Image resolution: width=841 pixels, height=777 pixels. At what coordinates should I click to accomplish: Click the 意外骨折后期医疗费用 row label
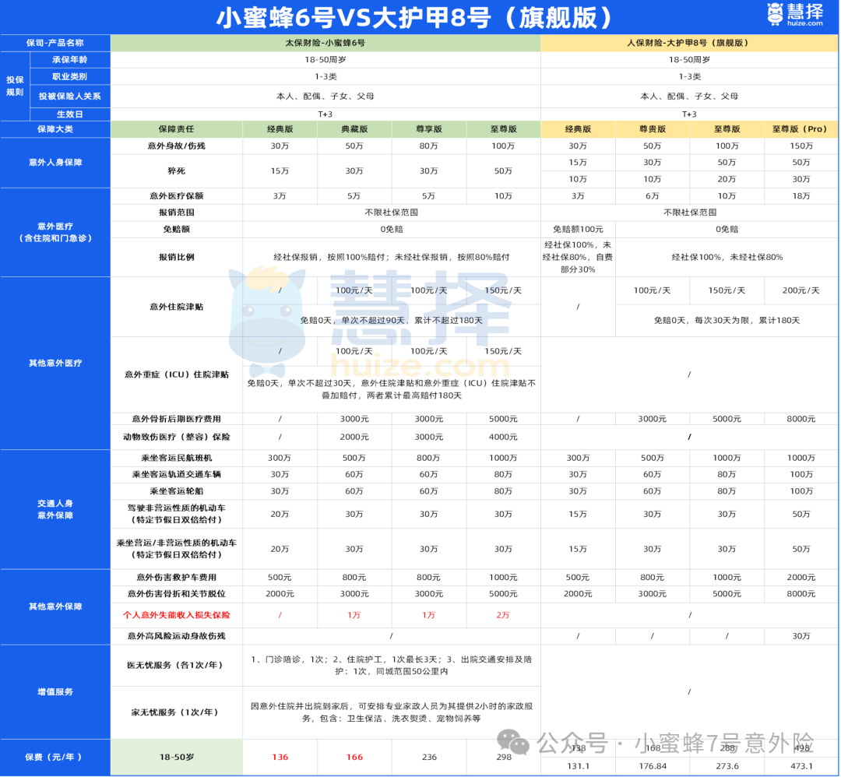point(177,419)
